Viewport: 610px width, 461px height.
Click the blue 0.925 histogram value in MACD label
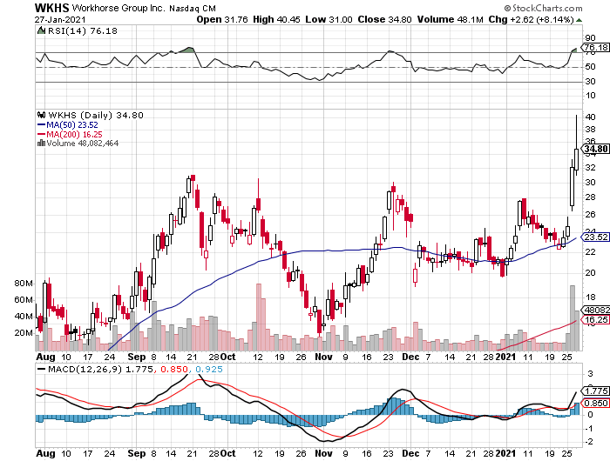pyautogui.click(x=209, y=369)
